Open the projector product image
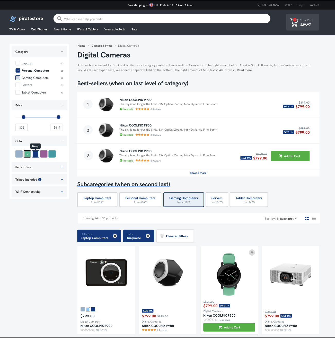 pyautogui.click(x=291, y=274)
